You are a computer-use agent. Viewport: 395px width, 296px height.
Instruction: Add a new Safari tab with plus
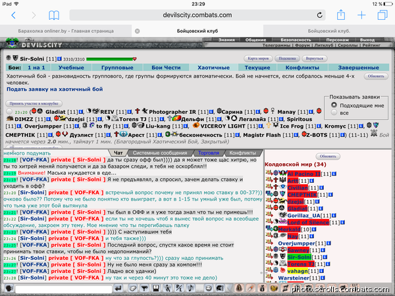[x=361, y=15]
